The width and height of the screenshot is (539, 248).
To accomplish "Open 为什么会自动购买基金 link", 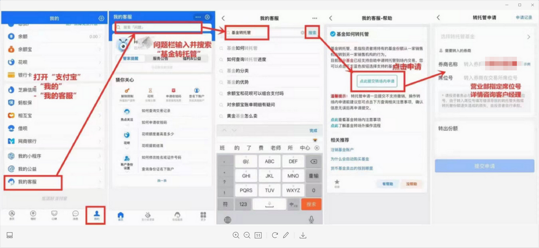I will pos(350,159).
